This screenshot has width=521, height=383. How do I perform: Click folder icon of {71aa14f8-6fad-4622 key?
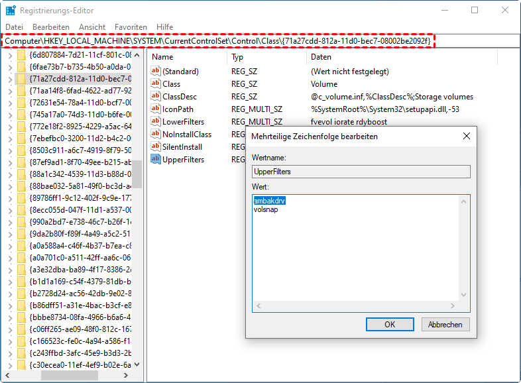[21, 91]
